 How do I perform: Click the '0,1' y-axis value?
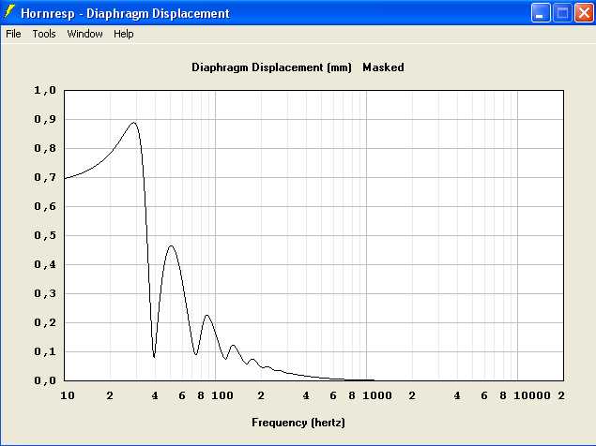coord(45,351)
